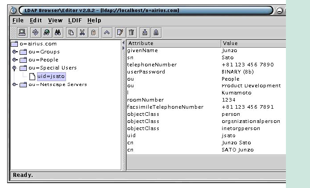Click the room number value 1234
The height and width of the screenshot is (188, 310).
[228, 100]
